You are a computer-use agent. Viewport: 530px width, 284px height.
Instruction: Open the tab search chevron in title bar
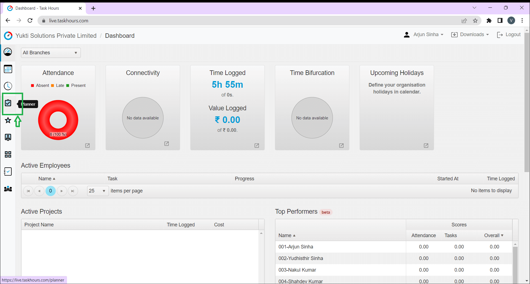click(x=474, y=8)
